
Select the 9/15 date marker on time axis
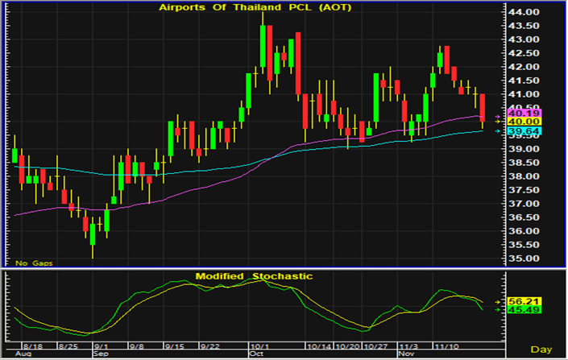pyautogui.click(x=174, y=343)
